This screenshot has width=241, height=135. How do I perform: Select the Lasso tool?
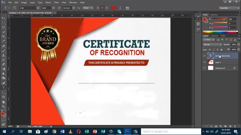(3, 27)
